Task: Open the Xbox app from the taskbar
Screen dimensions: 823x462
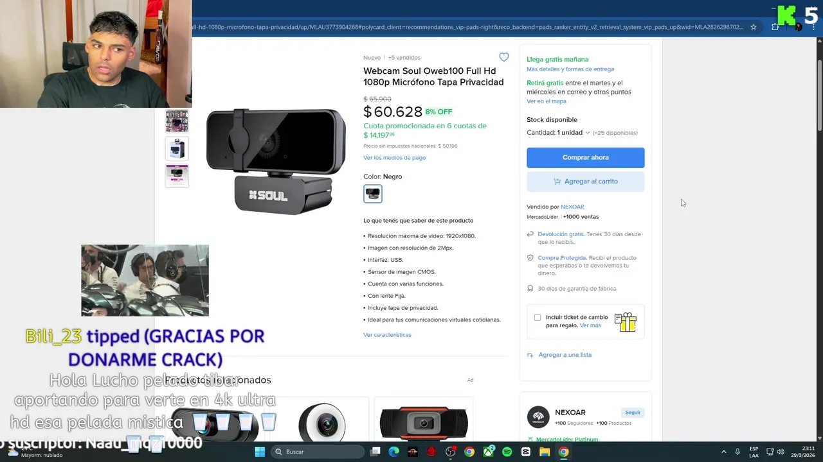Action: [488, 452]
